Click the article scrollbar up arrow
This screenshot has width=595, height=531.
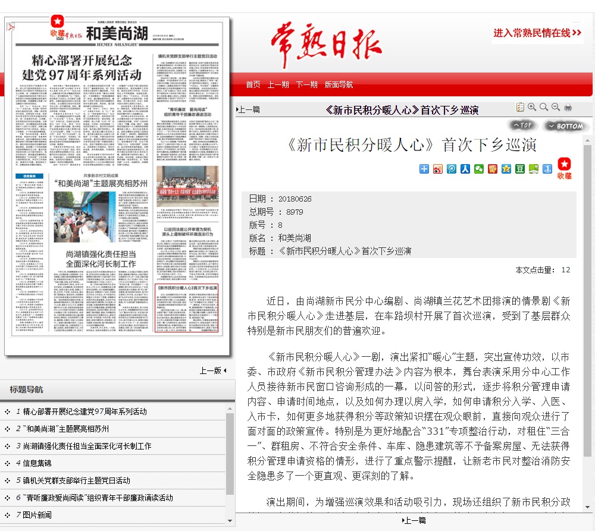(x=587, y=141)
